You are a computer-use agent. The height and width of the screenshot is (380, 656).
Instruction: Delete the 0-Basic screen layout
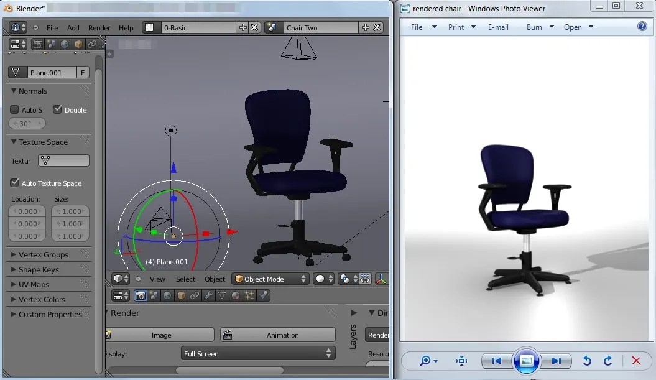pyautogui.click(x=254, y=27)
